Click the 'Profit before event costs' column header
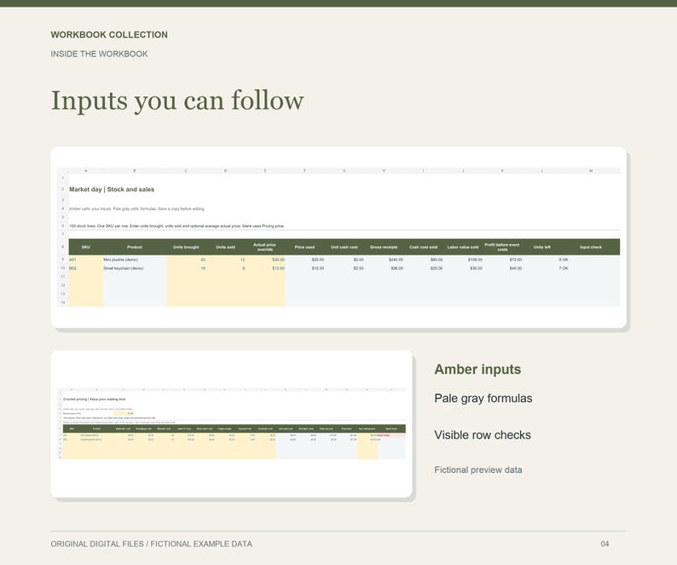677x565 pixels. [502, 248]
